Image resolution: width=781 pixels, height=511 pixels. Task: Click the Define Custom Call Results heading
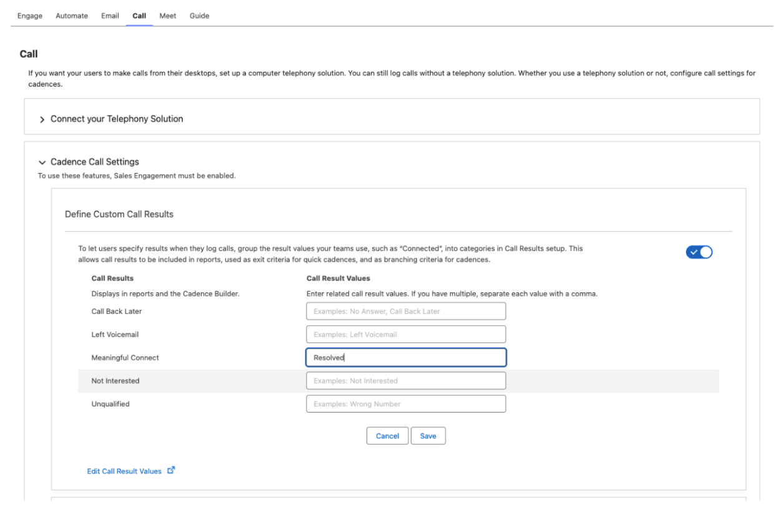click(x=119, y=214)
